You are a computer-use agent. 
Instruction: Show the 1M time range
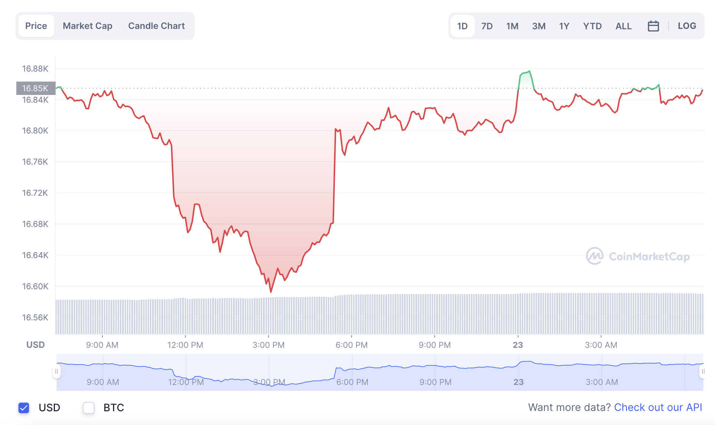tap(512, 26)
